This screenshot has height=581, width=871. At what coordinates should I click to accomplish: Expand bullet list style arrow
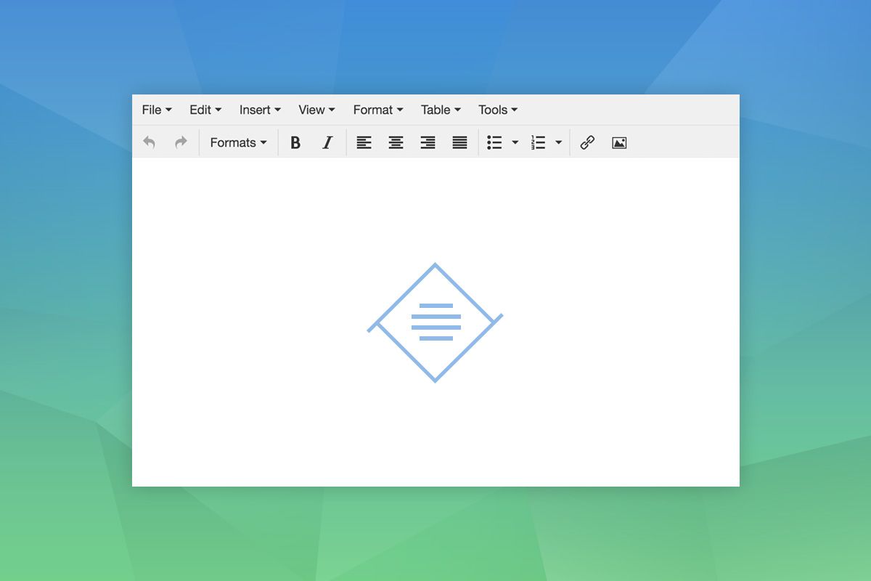coord(515,142)
